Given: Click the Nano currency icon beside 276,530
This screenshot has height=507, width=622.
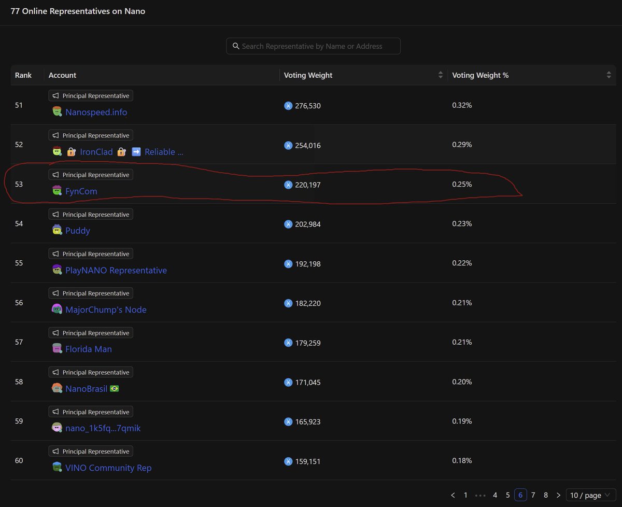Looking at the screenshot, I should 289,106.
